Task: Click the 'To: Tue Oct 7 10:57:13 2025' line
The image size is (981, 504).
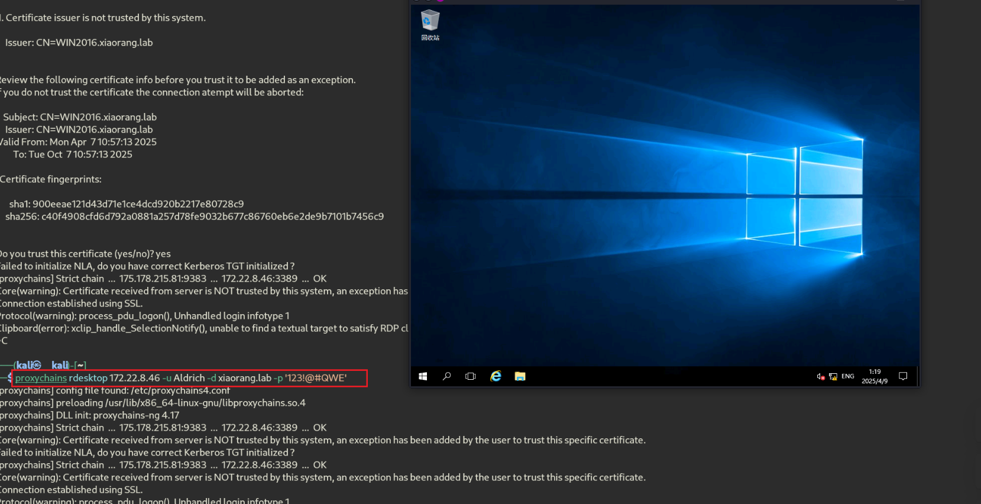Action: pyautogui.click(x=73, y=154)
